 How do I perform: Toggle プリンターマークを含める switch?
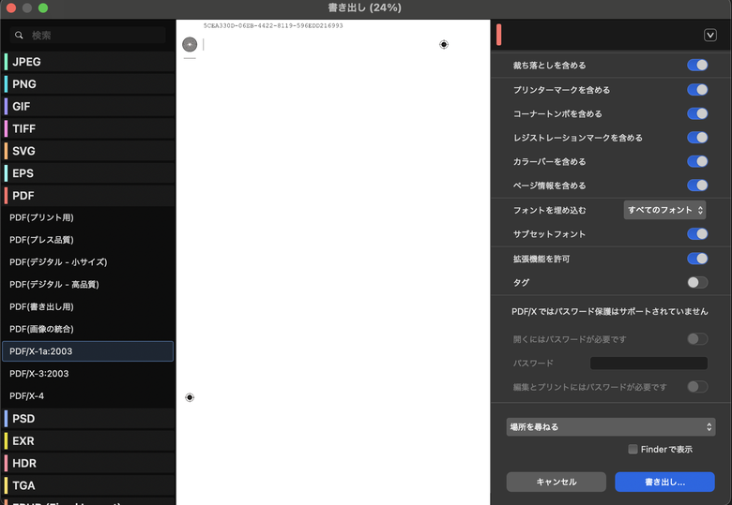point(697,90)
